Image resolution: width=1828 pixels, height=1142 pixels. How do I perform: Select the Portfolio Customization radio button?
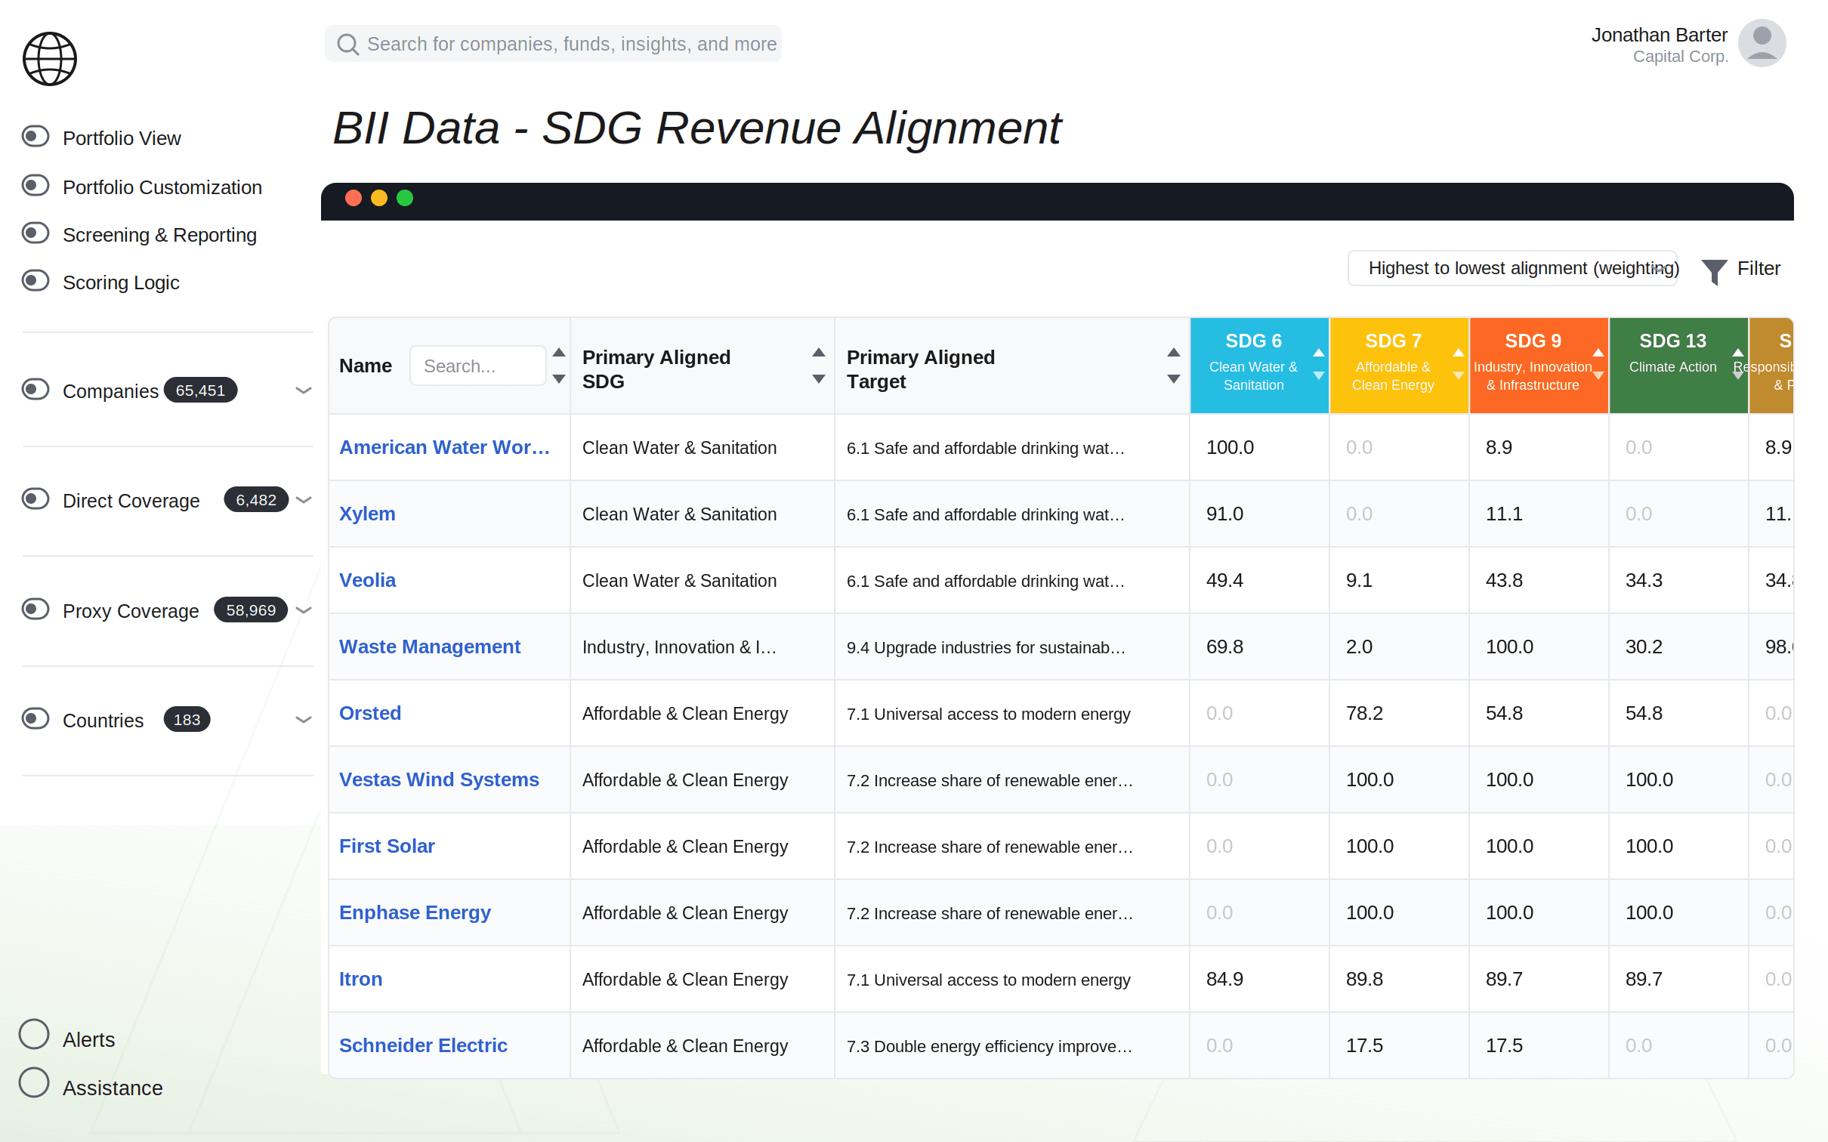tap(36, 185)
